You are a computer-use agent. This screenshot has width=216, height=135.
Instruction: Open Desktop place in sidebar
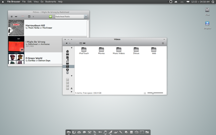67,54
